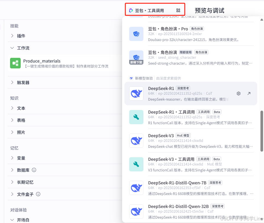The height and width of the screenshot is (223, 264).
Task: Click the 记忆 section heading
Action: [14, 148]
